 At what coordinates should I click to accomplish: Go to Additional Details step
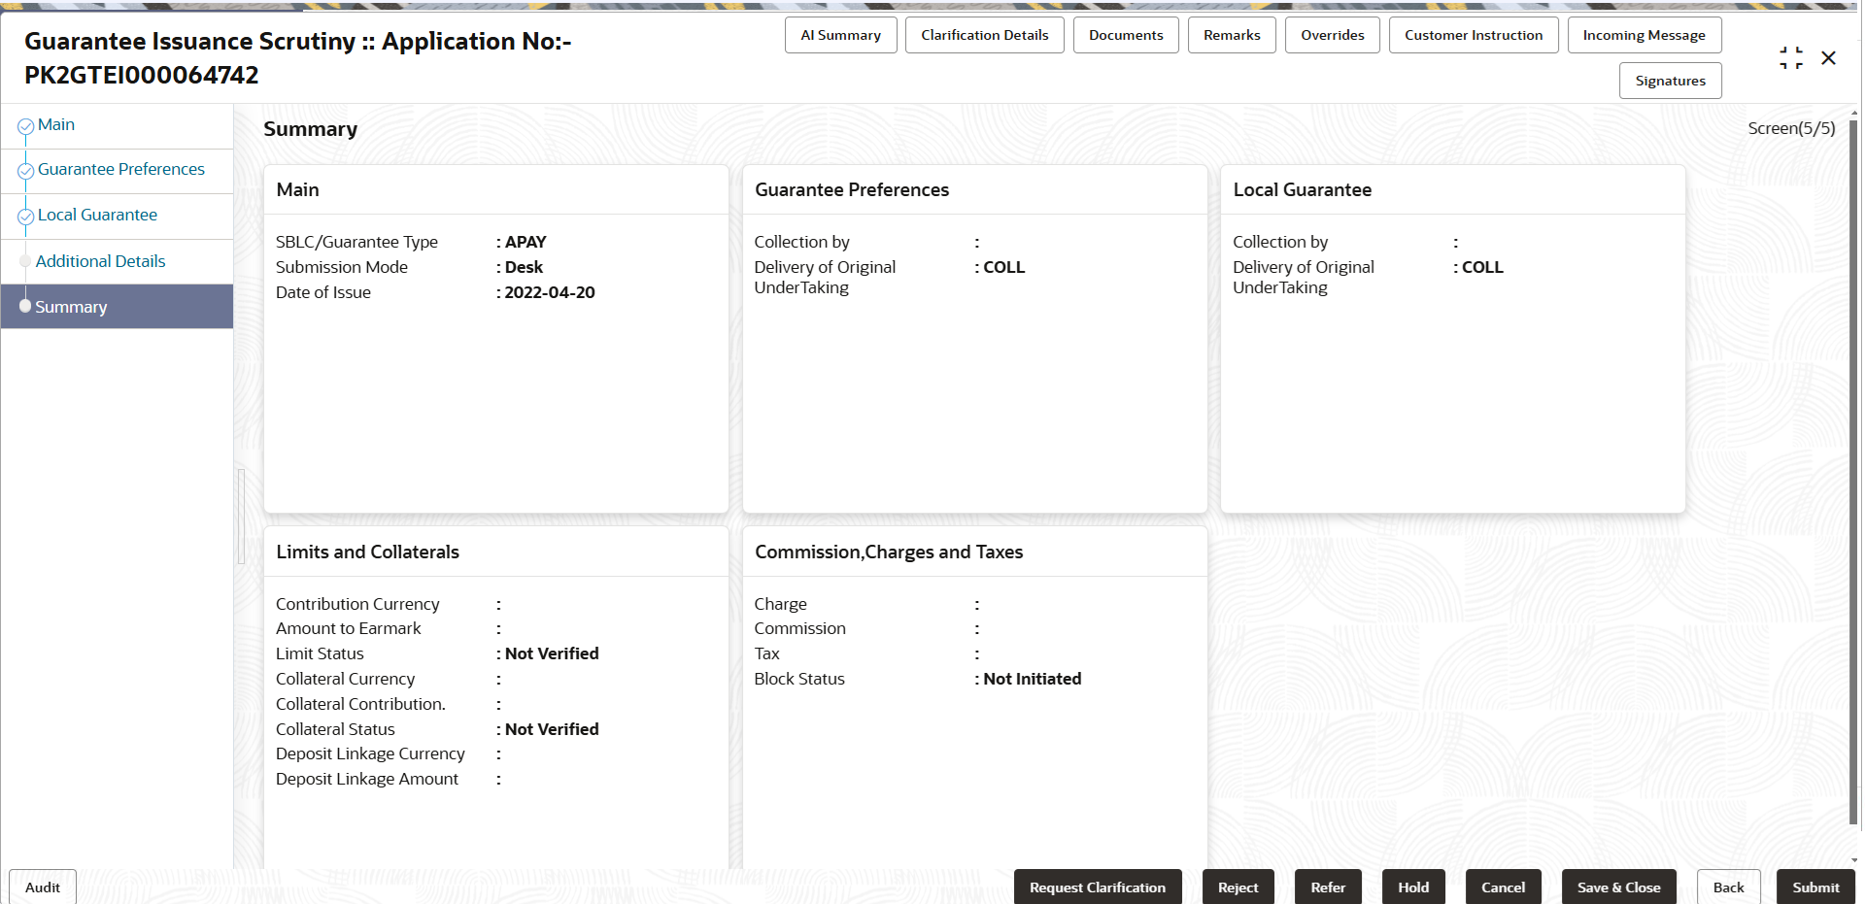pyautogui.click(x=100, y=261)
